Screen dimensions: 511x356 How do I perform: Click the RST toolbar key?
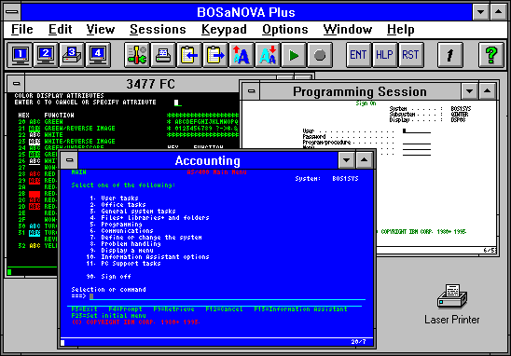[x=410, y=55]
